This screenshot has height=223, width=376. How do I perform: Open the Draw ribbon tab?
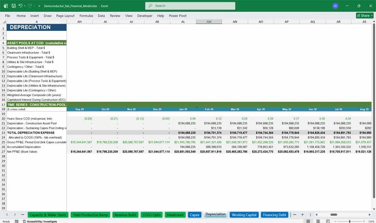[47, 15]
